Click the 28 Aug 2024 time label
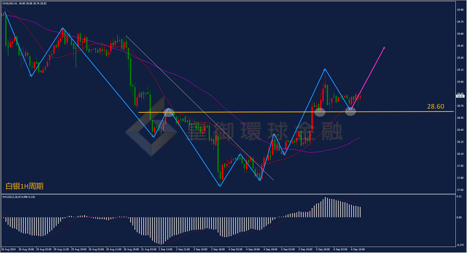The image size is (467, 253). click(x=8, y=249)
